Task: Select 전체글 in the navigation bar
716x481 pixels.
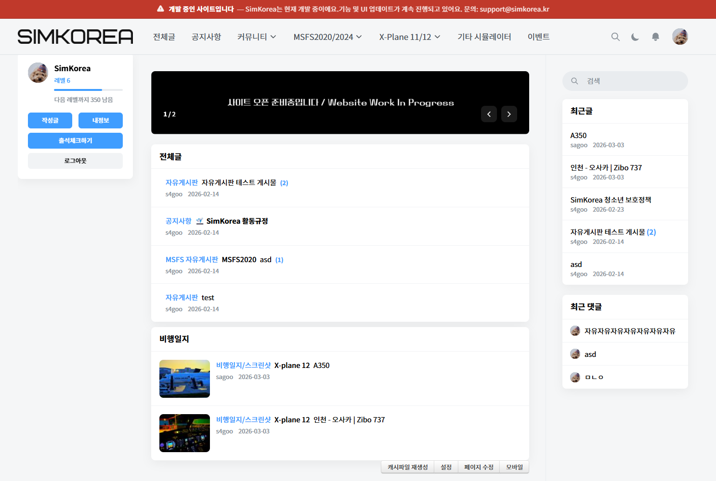Action: coord(164,37)
